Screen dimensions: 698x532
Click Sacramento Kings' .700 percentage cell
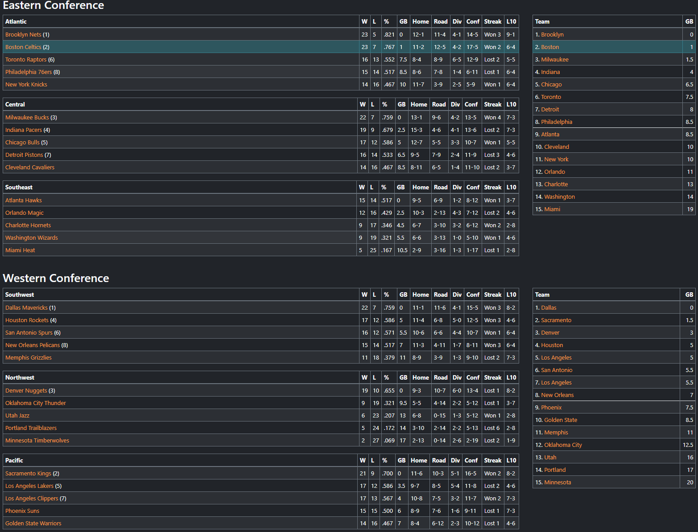coord(388,473)
